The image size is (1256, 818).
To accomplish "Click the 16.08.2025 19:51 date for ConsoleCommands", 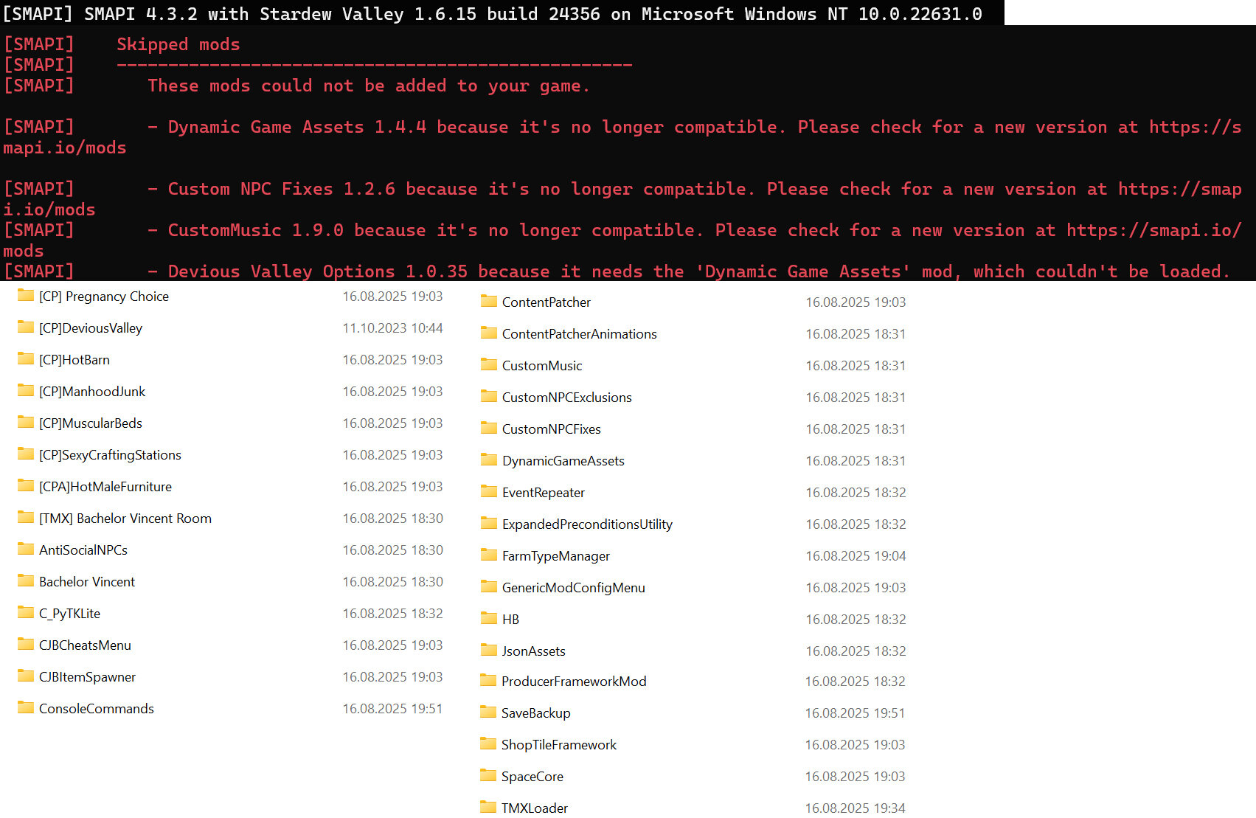I will (392, 709).
